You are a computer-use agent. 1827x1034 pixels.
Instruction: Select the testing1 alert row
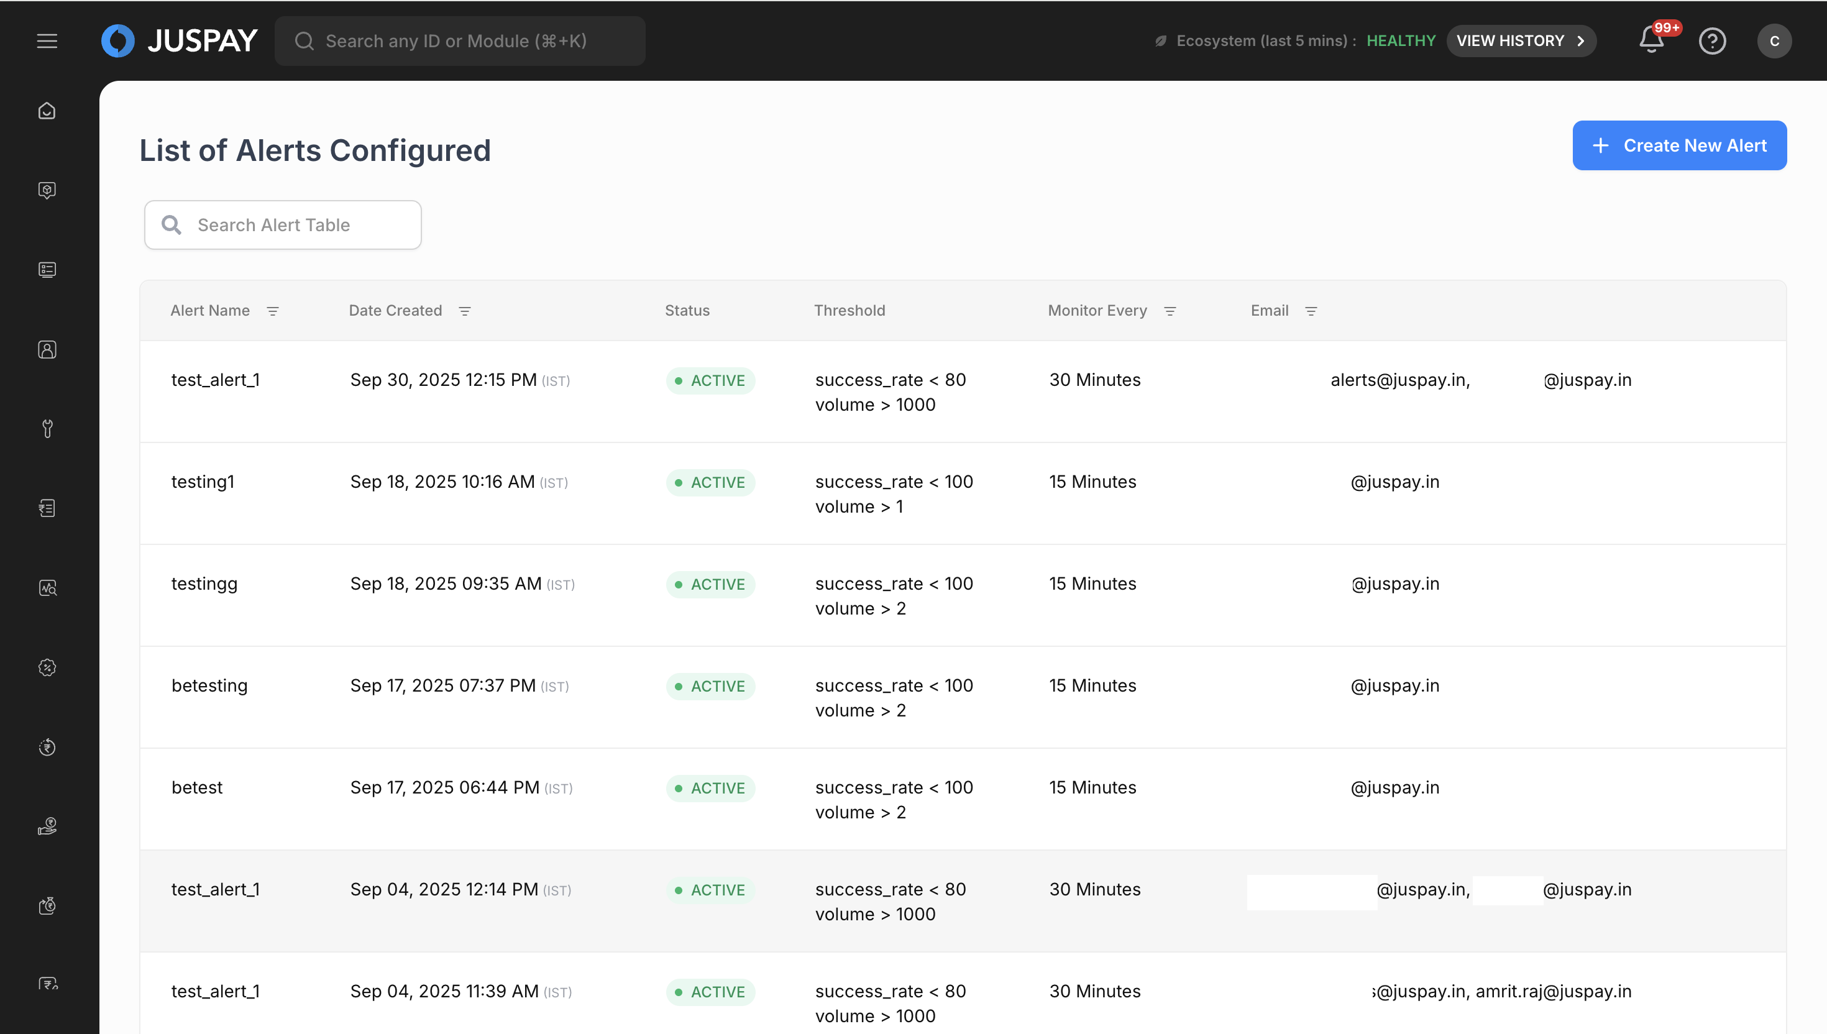click(x=203, y=482)
